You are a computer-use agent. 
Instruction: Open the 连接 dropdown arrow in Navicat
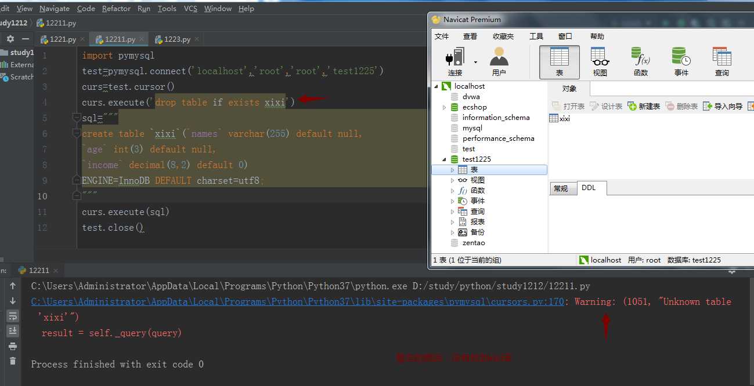(x=475, y=61)
